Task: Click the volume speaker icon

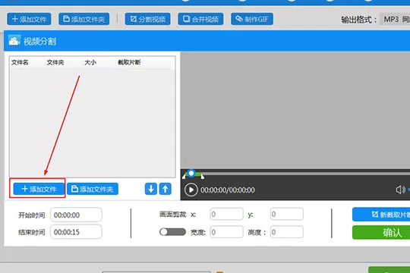Action: (400, 190)
